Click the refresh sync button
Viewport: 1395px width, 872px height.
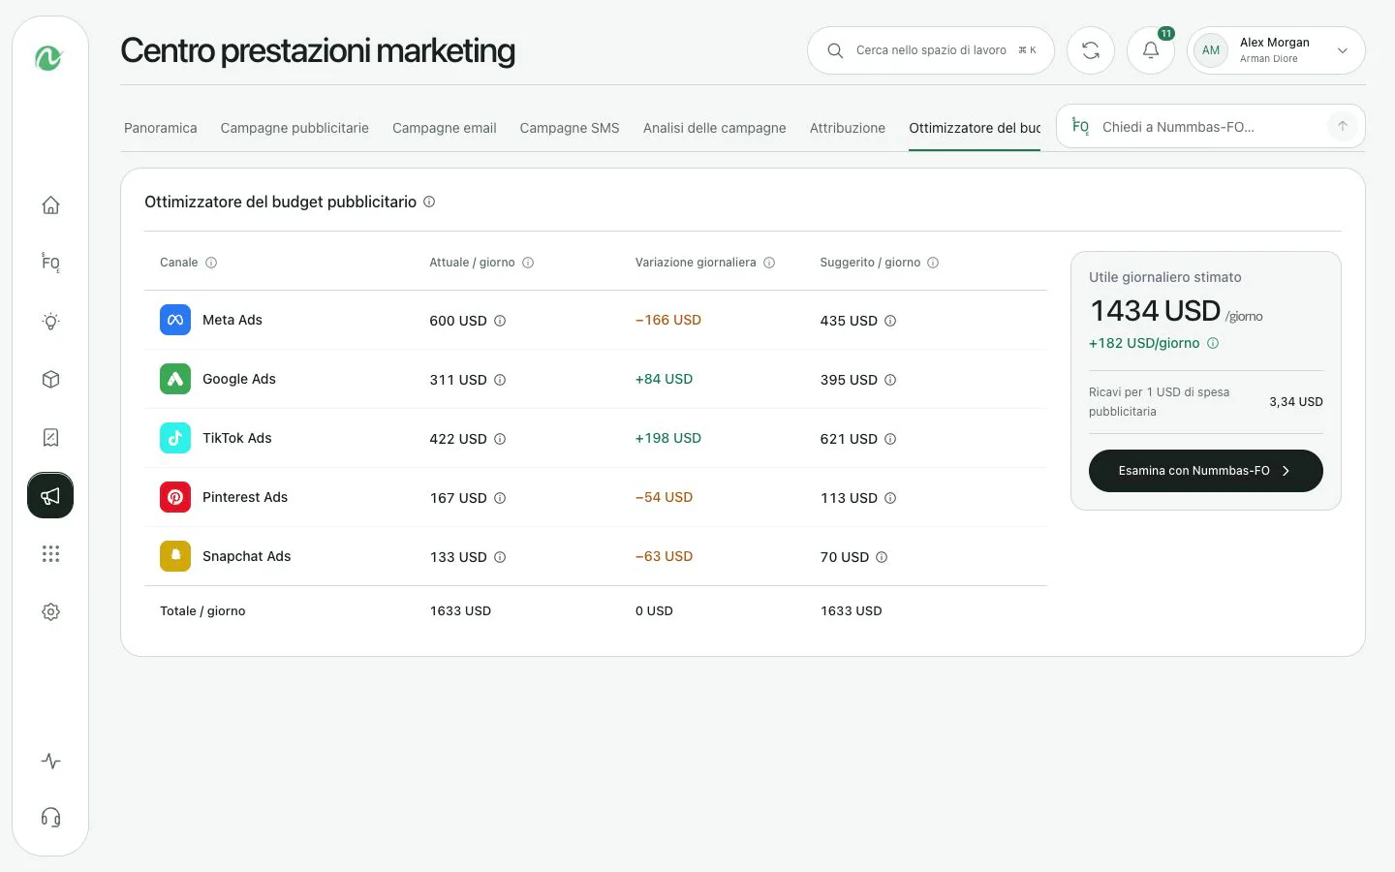(x=1091, y=50)
